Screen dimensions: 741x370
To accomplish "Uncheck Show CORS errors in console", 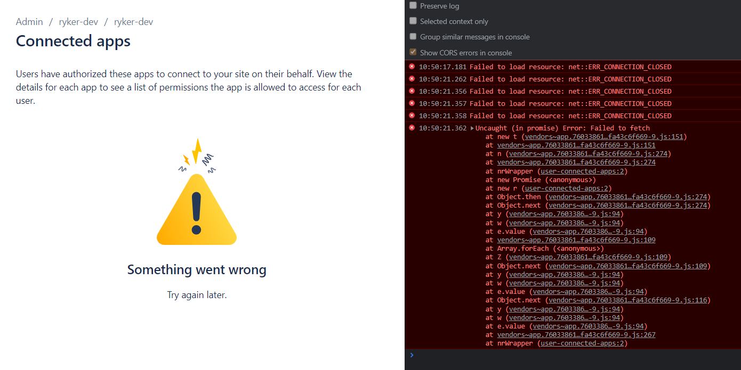I will pos(413,52).
